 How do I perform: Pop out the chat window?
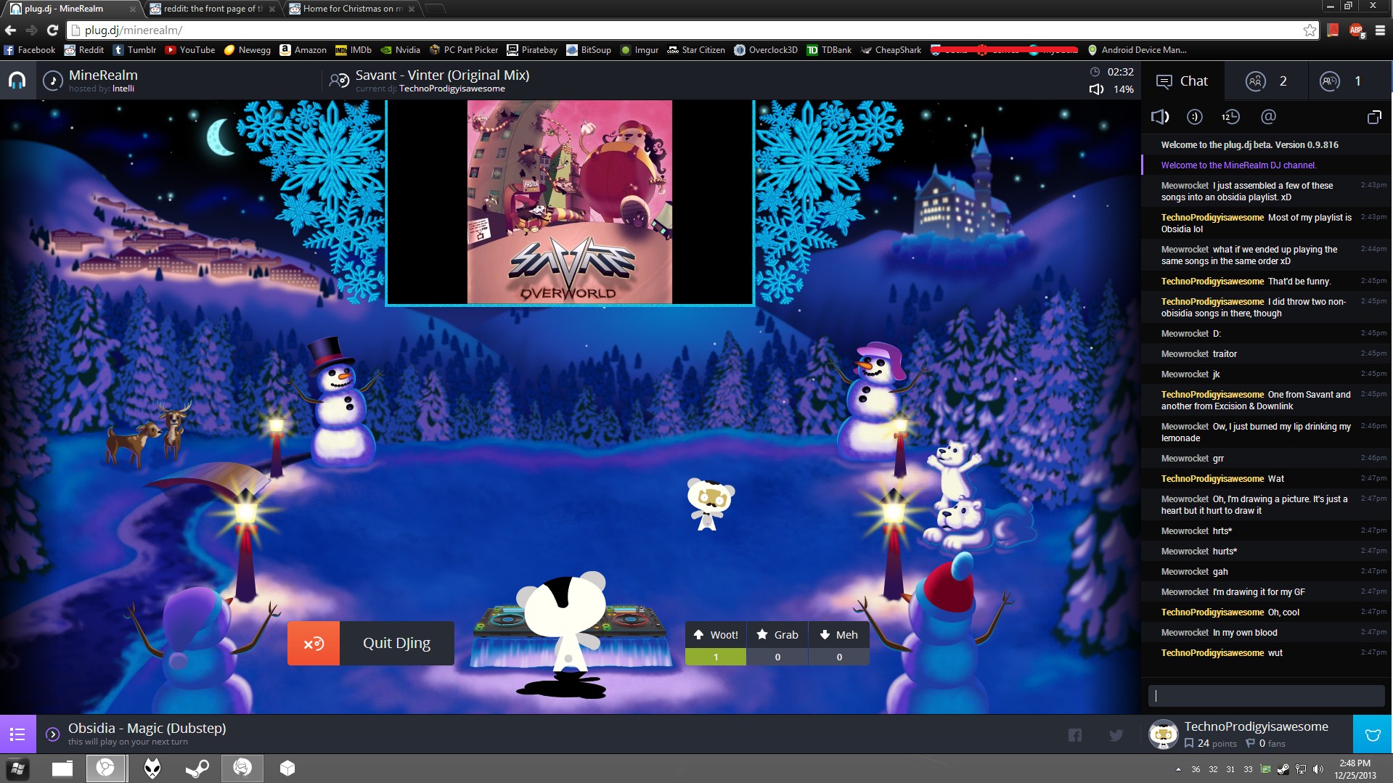point(1374,117)
